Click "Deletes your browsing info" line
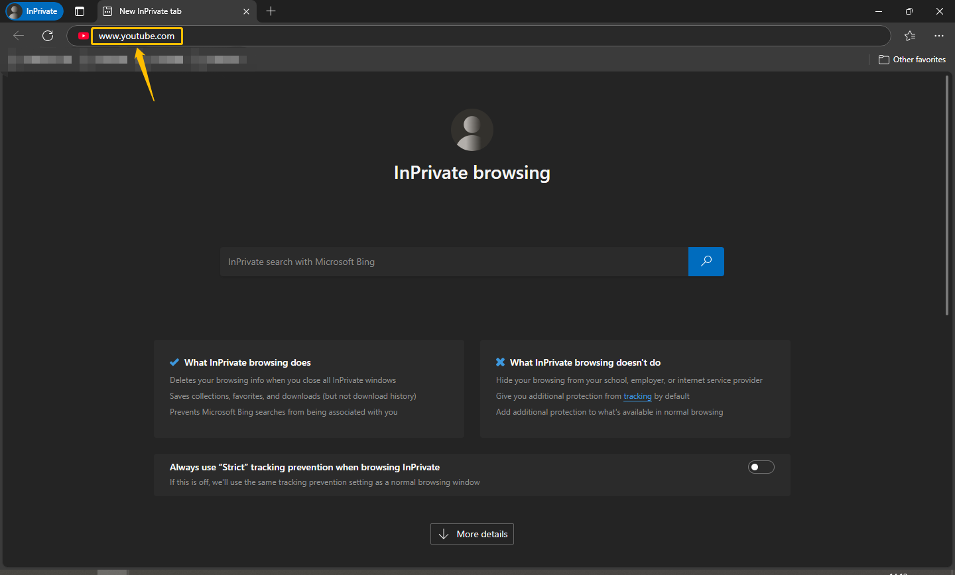The height and width of the screenshot is (575, 955). (283, 380)
